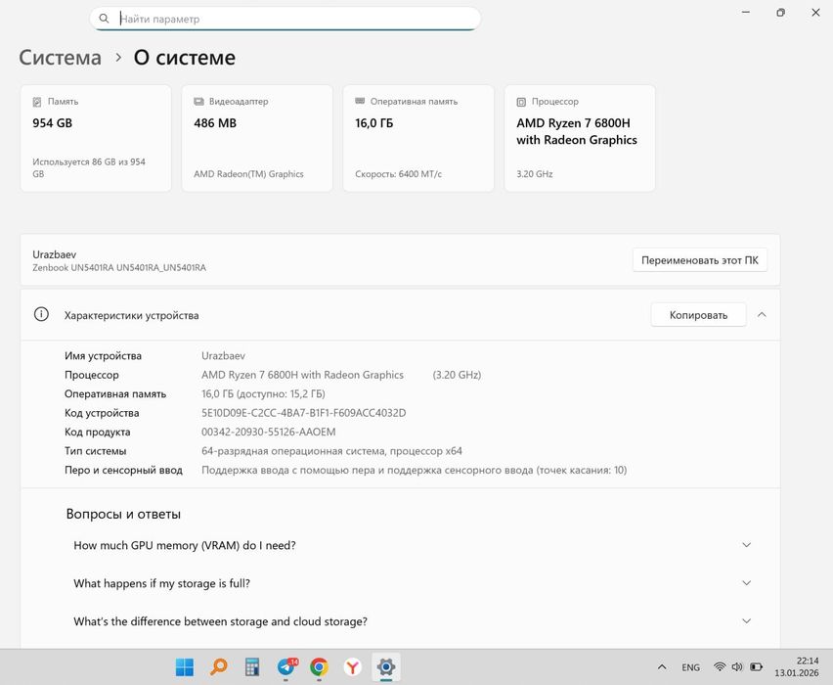Click 'Переименовать этот ПК' button
The height and width of the screenshot is (685, 833).
coord(700,260)
